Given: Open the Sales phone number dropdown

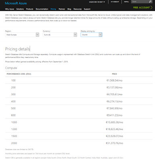Looking at the screenshot, I should [97, 2].
